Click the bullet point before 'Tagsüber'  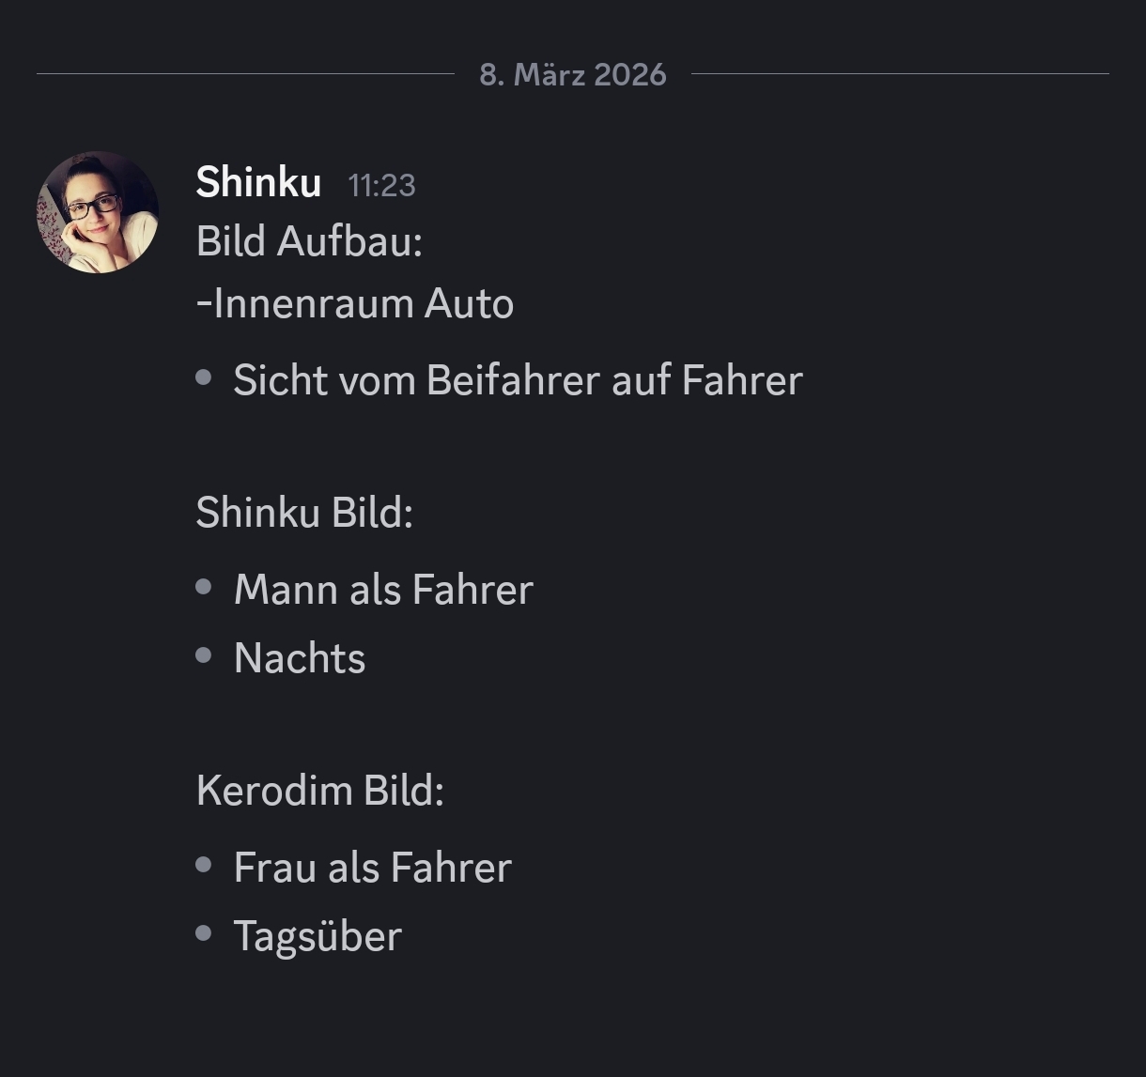click(x=204, y=933)
